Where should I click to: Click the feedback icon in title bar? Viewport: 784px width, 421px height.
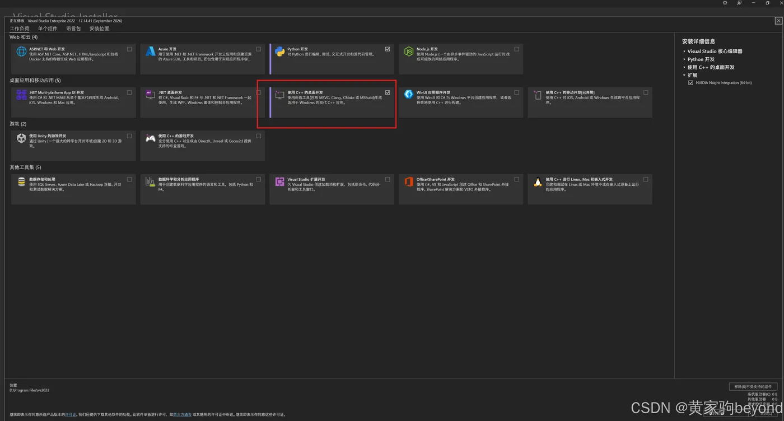click(739, 3)
